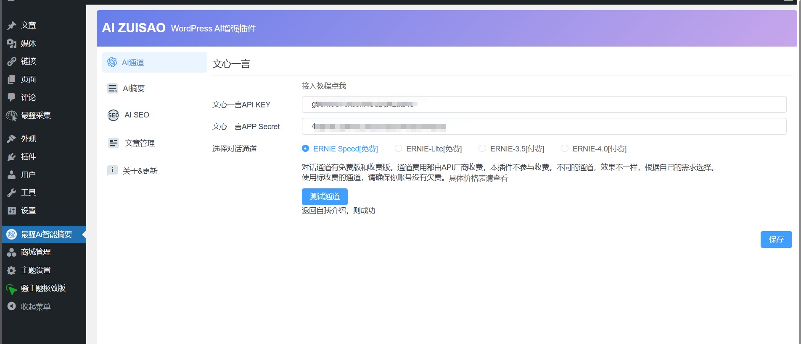Click the document icon beside 文章管理
Viewport: 801px width, 344px height.
[114, 143]
